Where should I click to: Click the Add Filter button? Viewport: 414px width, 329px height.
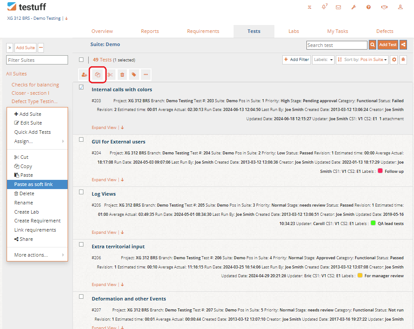coord(296,60)
